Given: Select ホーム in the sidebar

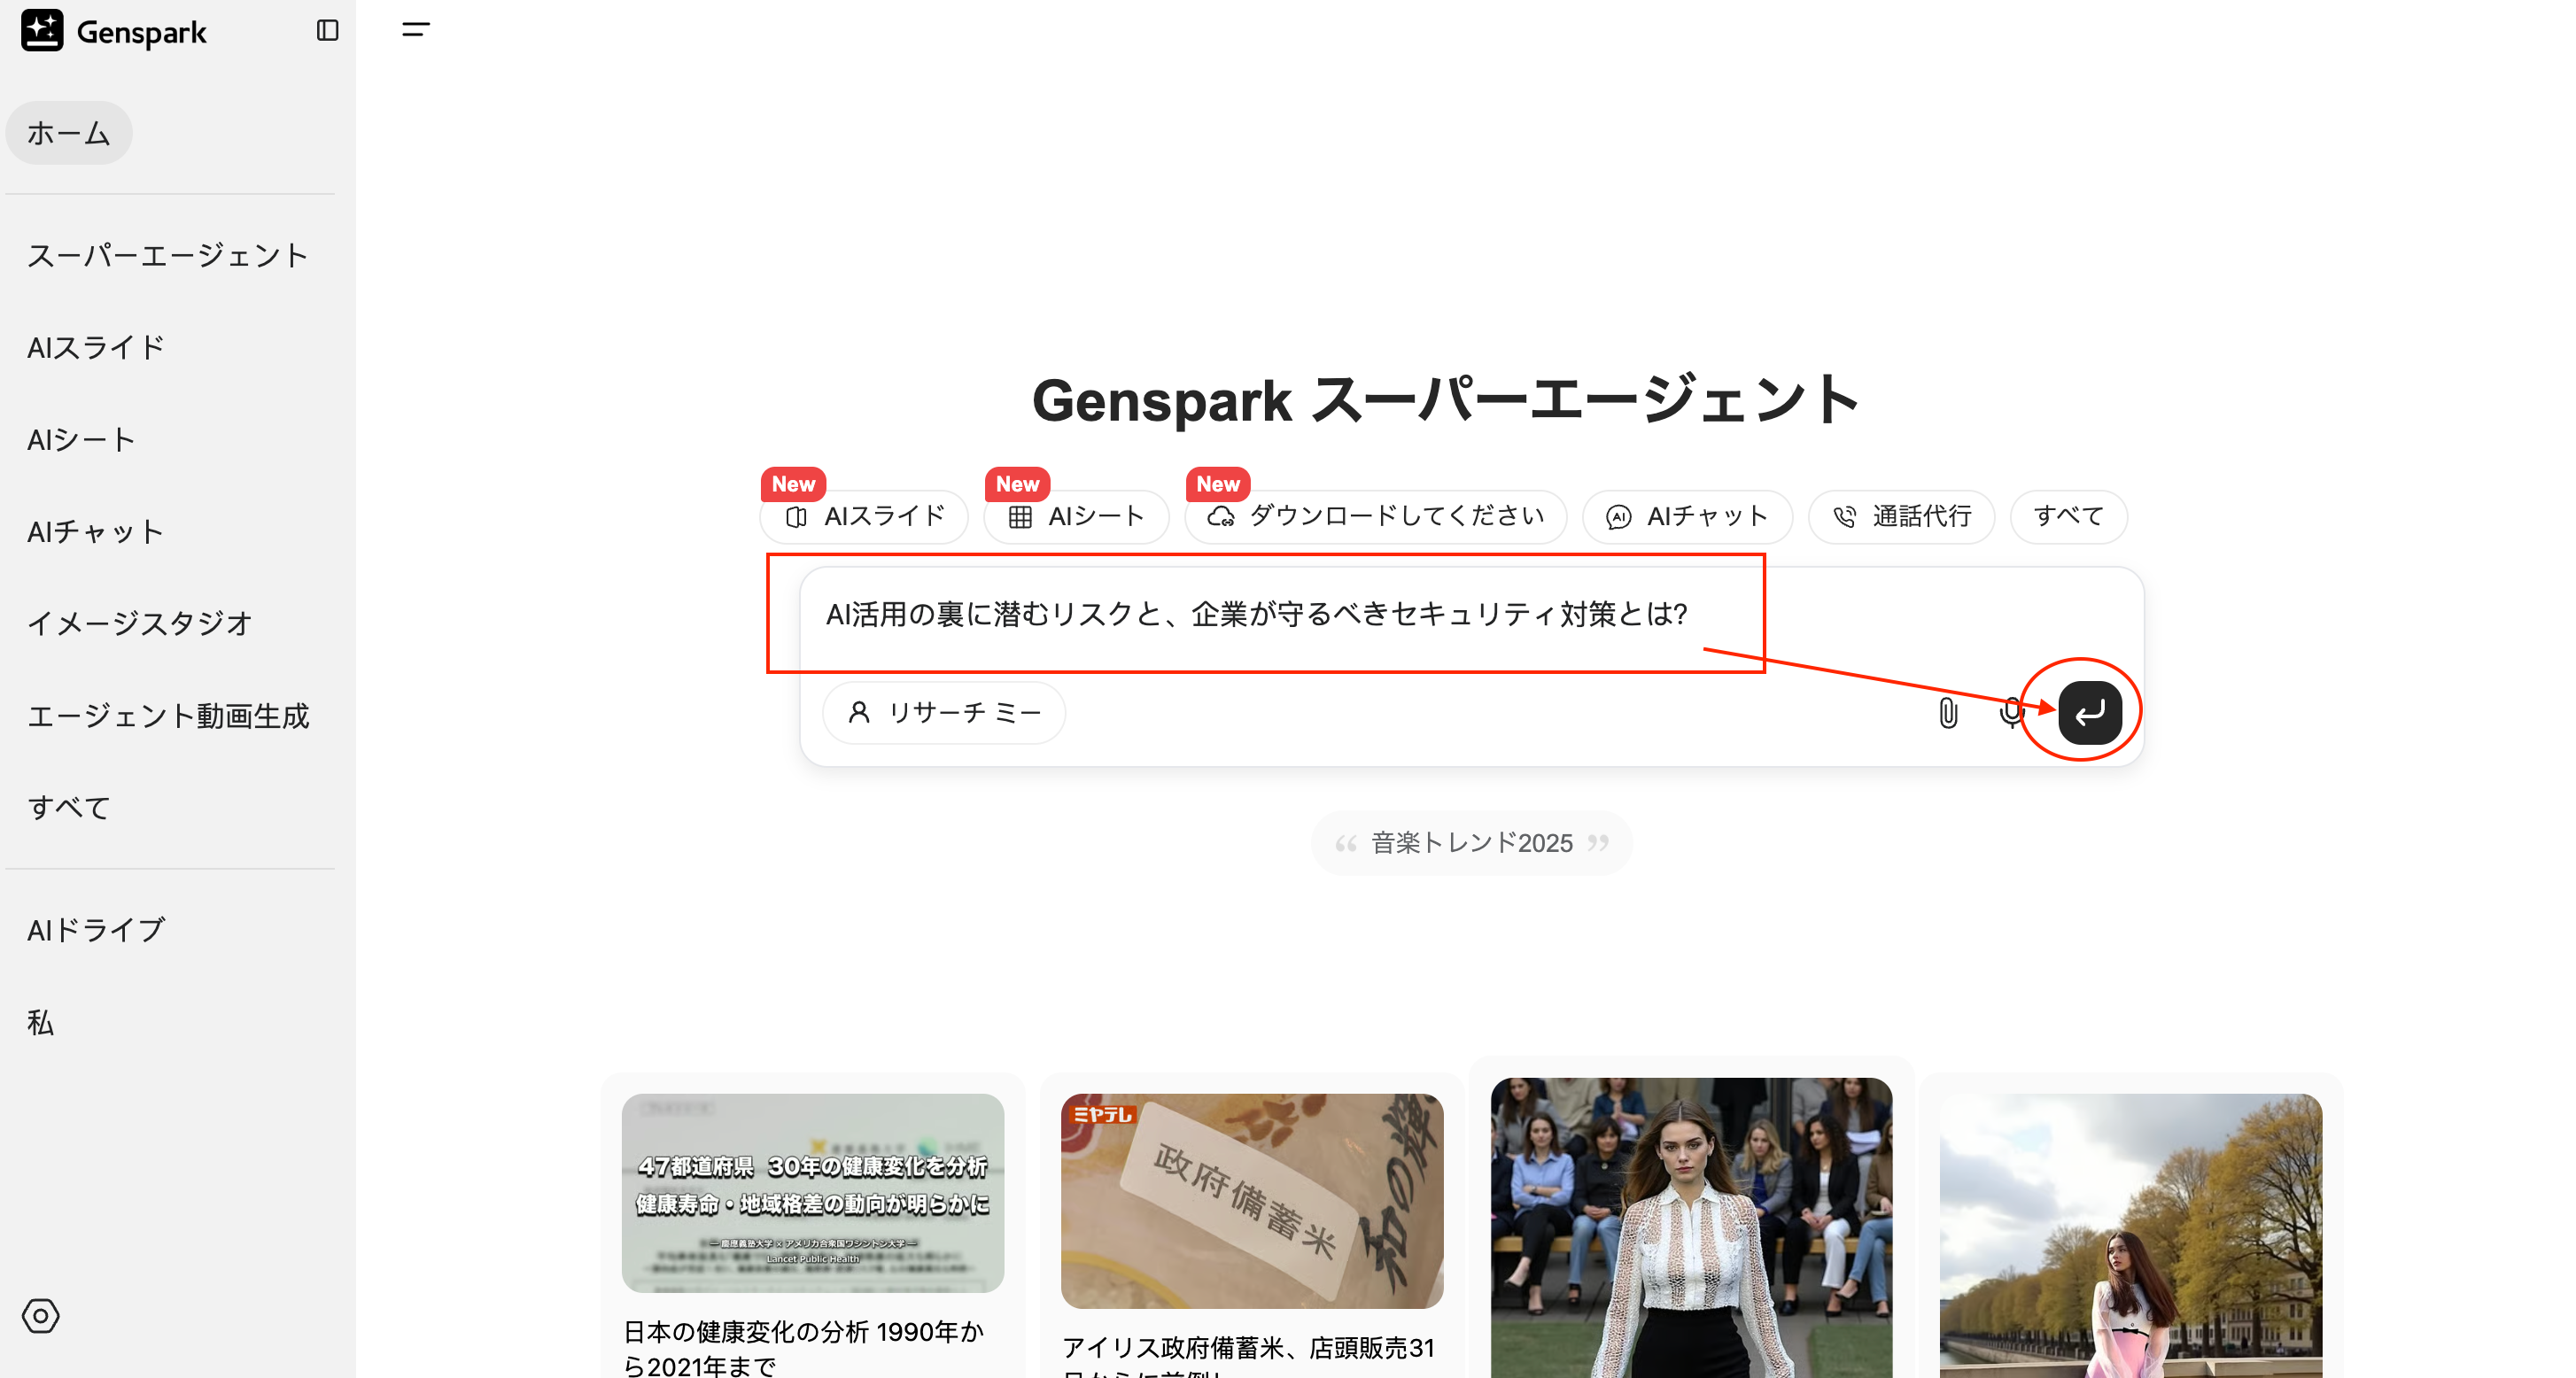Looking at the screenshot, I should pos(69,133).
